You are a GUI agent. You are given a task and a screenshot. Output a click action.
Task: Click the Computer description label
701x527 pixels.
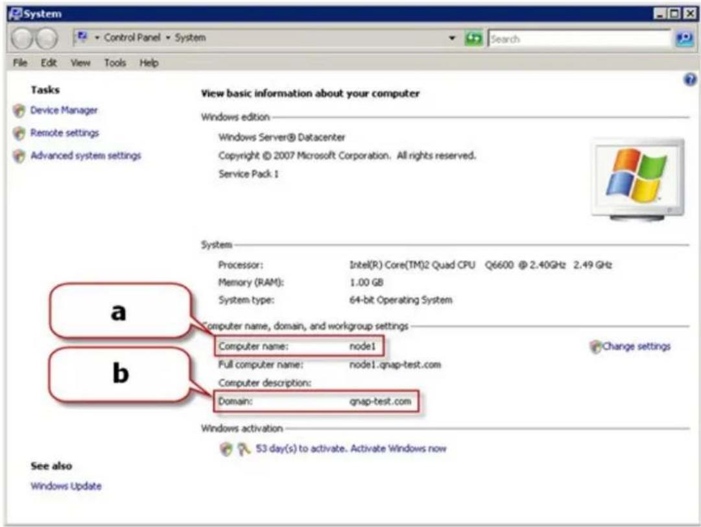pyautogui.click(x=265, y=383)
